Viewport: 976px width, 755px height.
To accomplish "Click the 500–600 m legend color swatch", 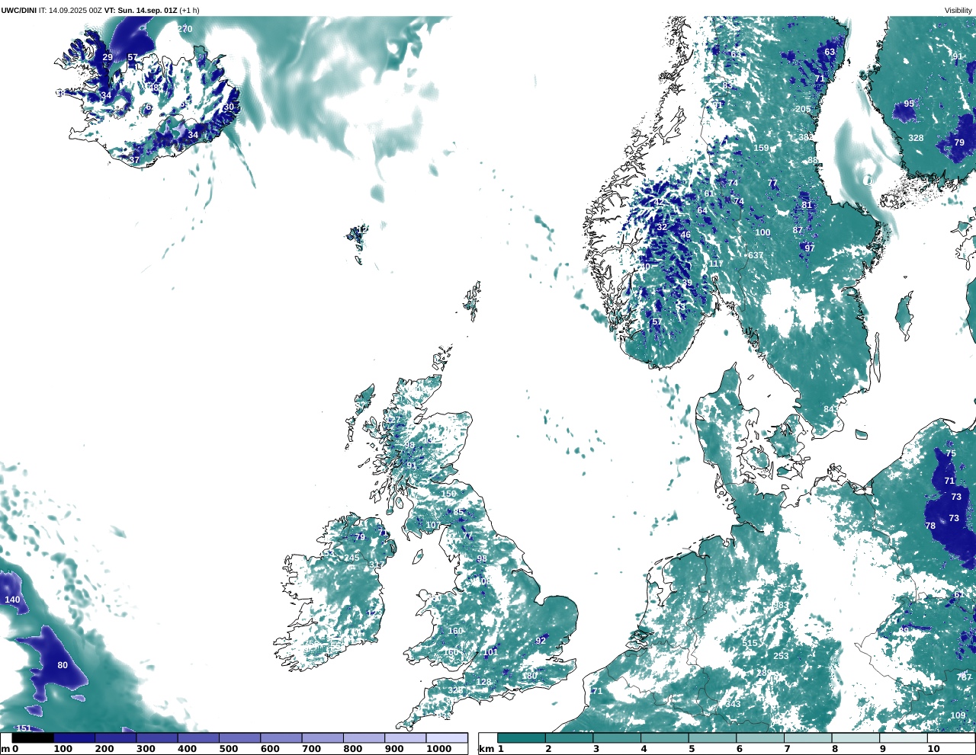I will pos(239,738).
